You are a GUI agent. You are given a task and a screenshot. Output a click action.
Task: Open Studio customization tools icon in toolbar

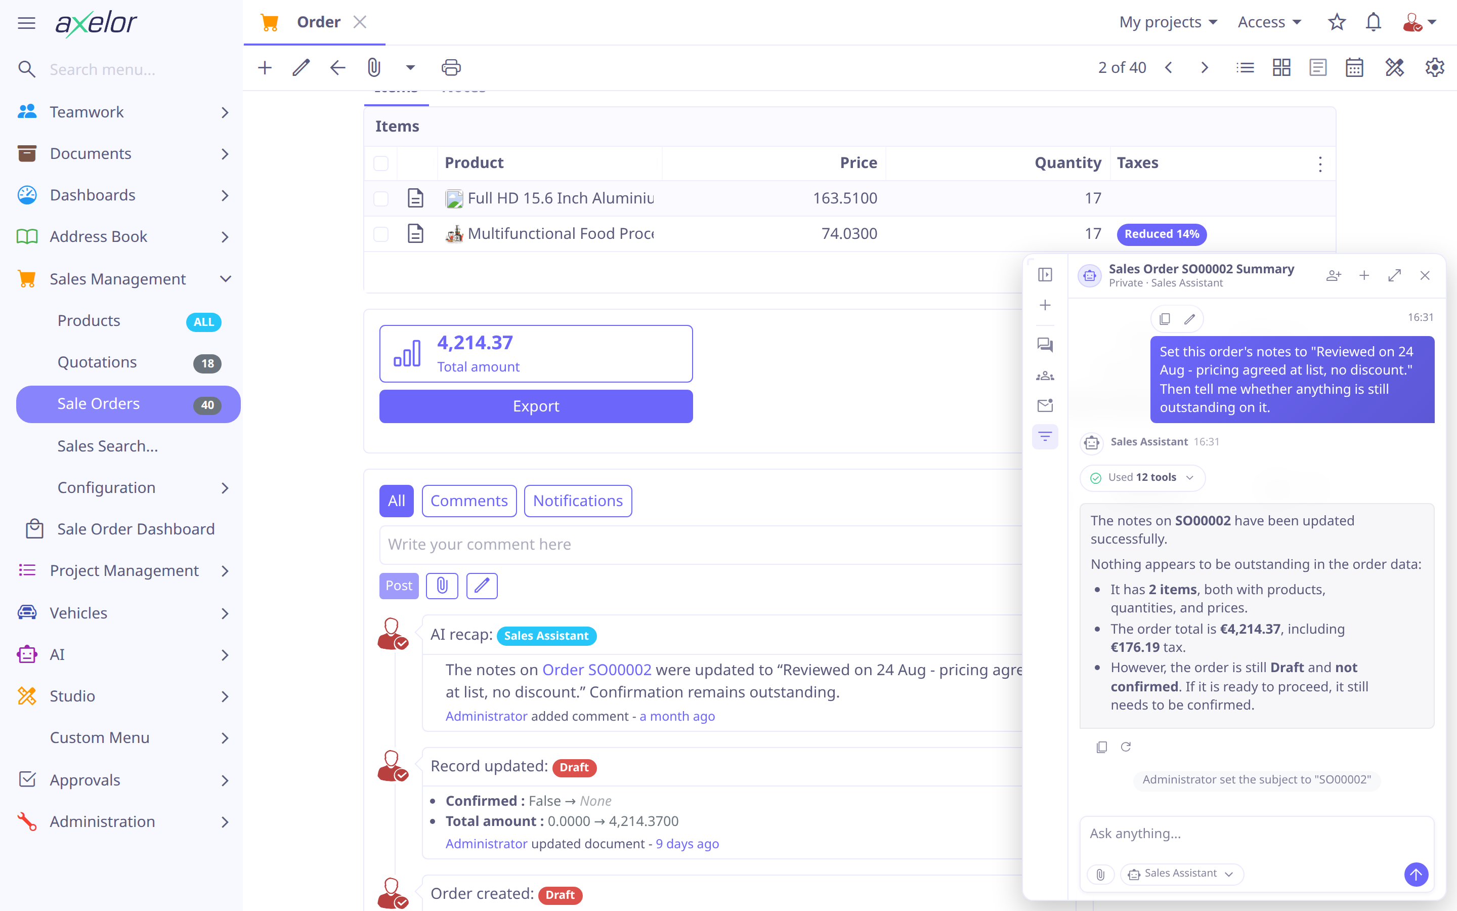coord(1394,67)
